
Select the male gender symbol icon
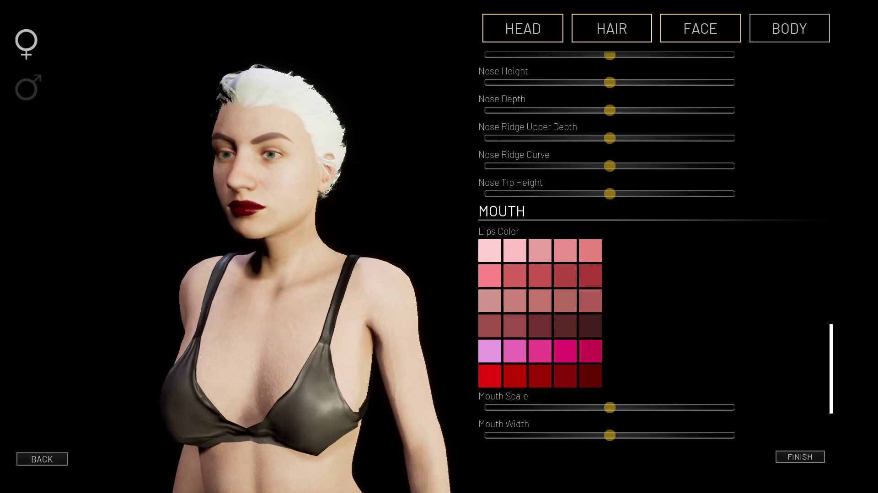click(x=28, y=87)
